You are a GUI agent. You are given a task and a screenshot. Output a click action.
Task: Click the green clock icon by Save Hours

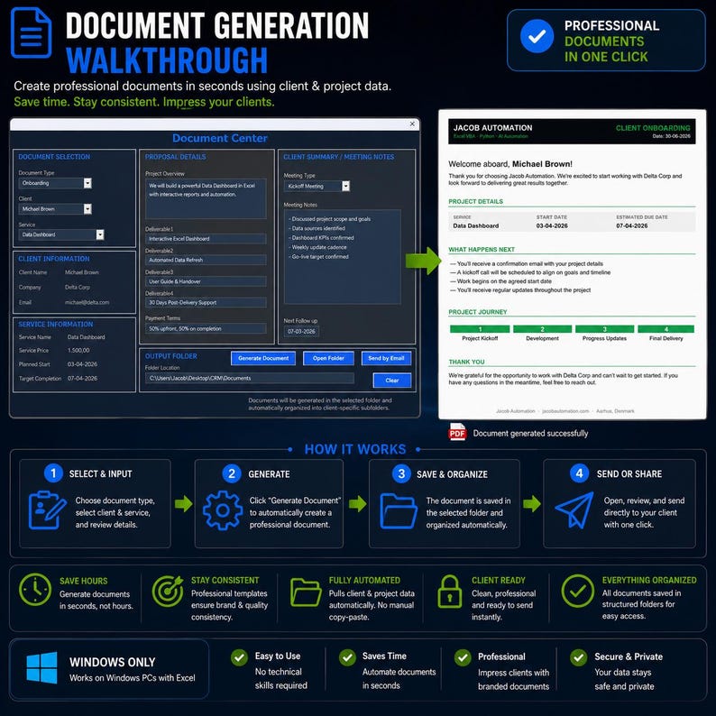pyautogui.click(x=35, y=590)
